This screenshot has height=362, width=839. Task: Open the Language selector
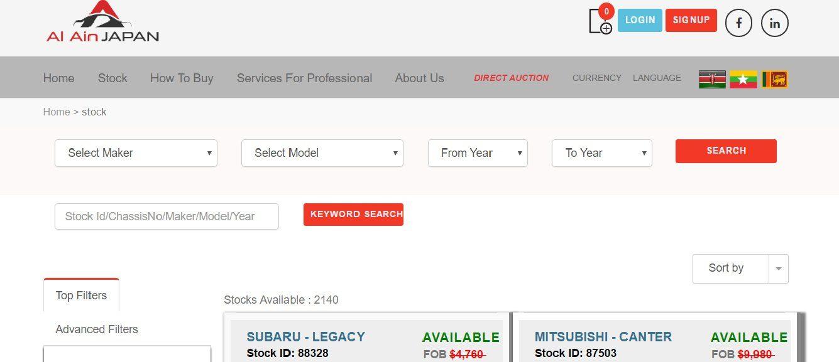(x=657, y=78)
